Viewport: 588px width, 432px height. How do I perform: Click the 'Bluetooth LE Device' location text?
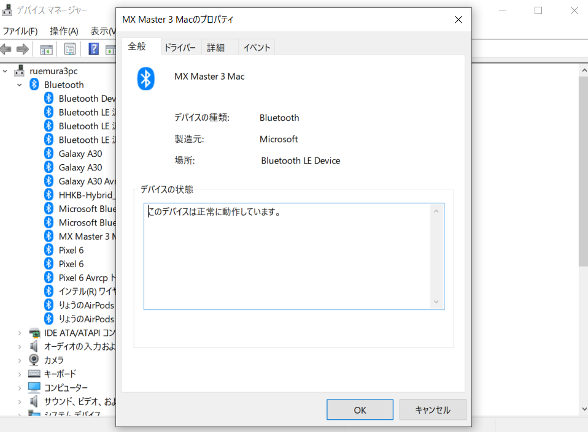[301, 161]
